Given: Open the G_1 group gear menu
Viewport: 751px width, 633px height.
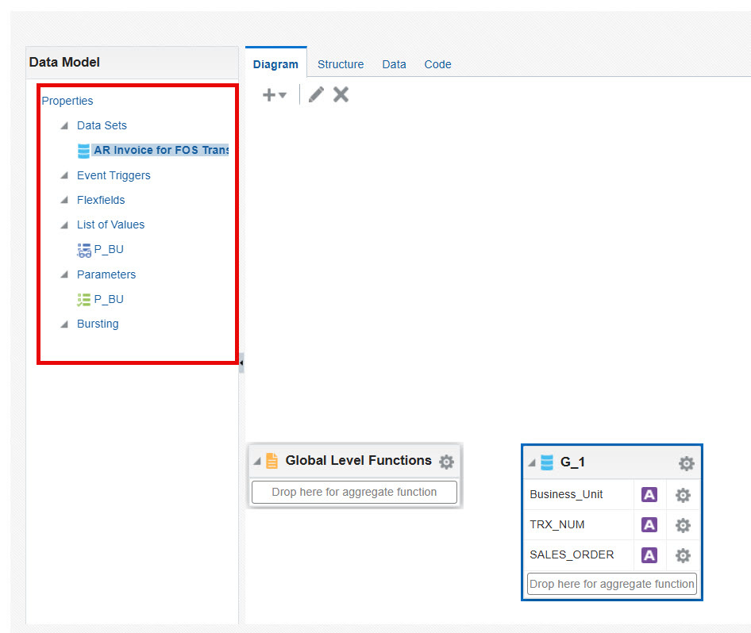Looking at the screenshot, I should pos(687,463).
